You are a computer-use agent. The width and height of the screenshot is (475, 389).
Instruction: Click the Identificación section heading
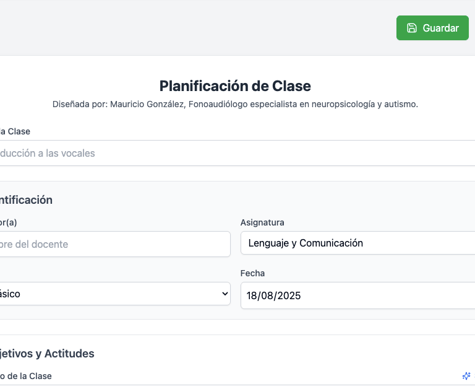click(x=26, y=200)
